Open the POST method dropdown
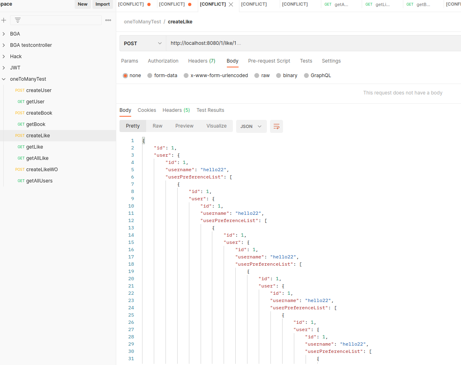Image resolution: width=461 pixels, height=365 pixels. (143, 43)
